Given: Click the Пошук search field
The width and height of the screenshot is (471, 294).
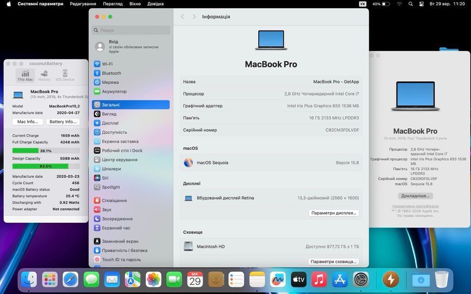Looking at the screenshot, I should coord(130,30).
